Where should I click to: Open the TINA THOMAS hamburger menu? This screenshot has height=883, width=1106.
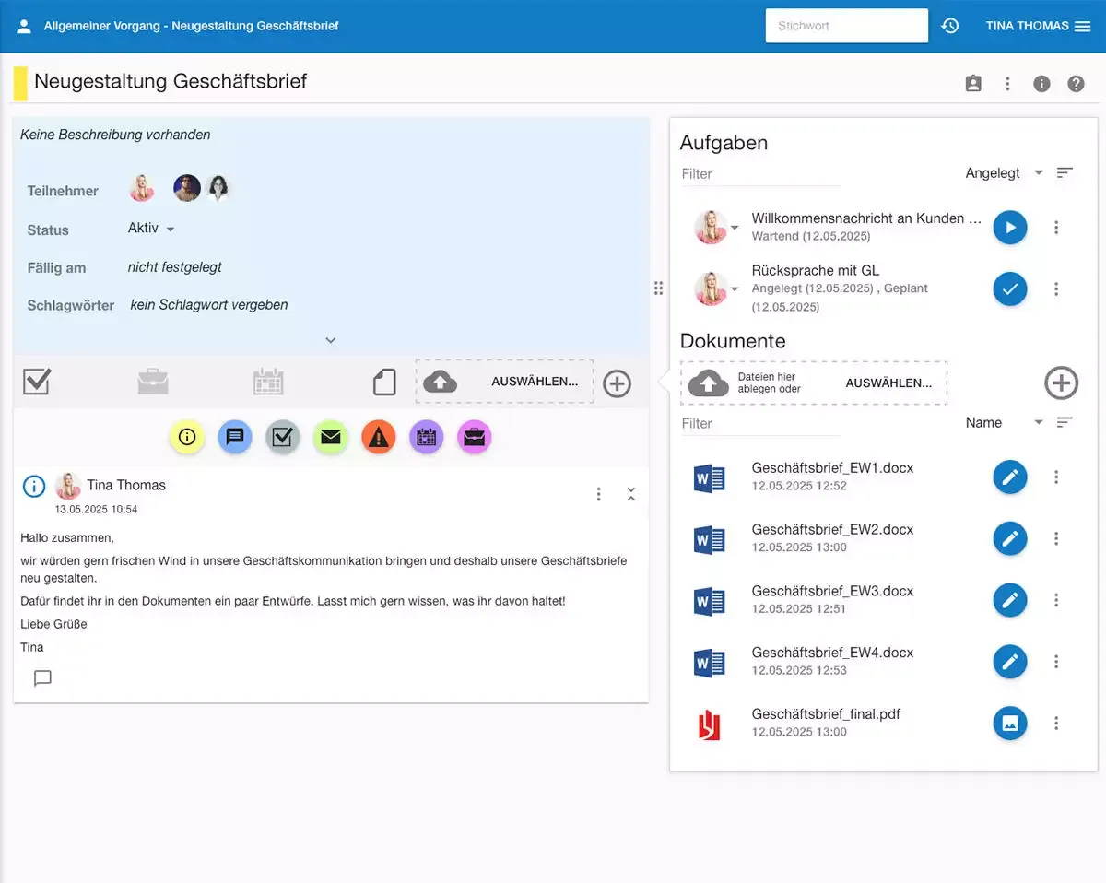[1083, 26]
